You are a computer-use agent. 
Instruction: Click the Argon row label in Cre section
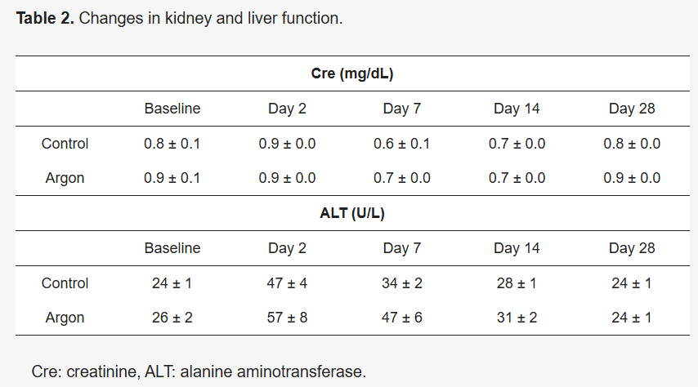click(x=65, y=178)
